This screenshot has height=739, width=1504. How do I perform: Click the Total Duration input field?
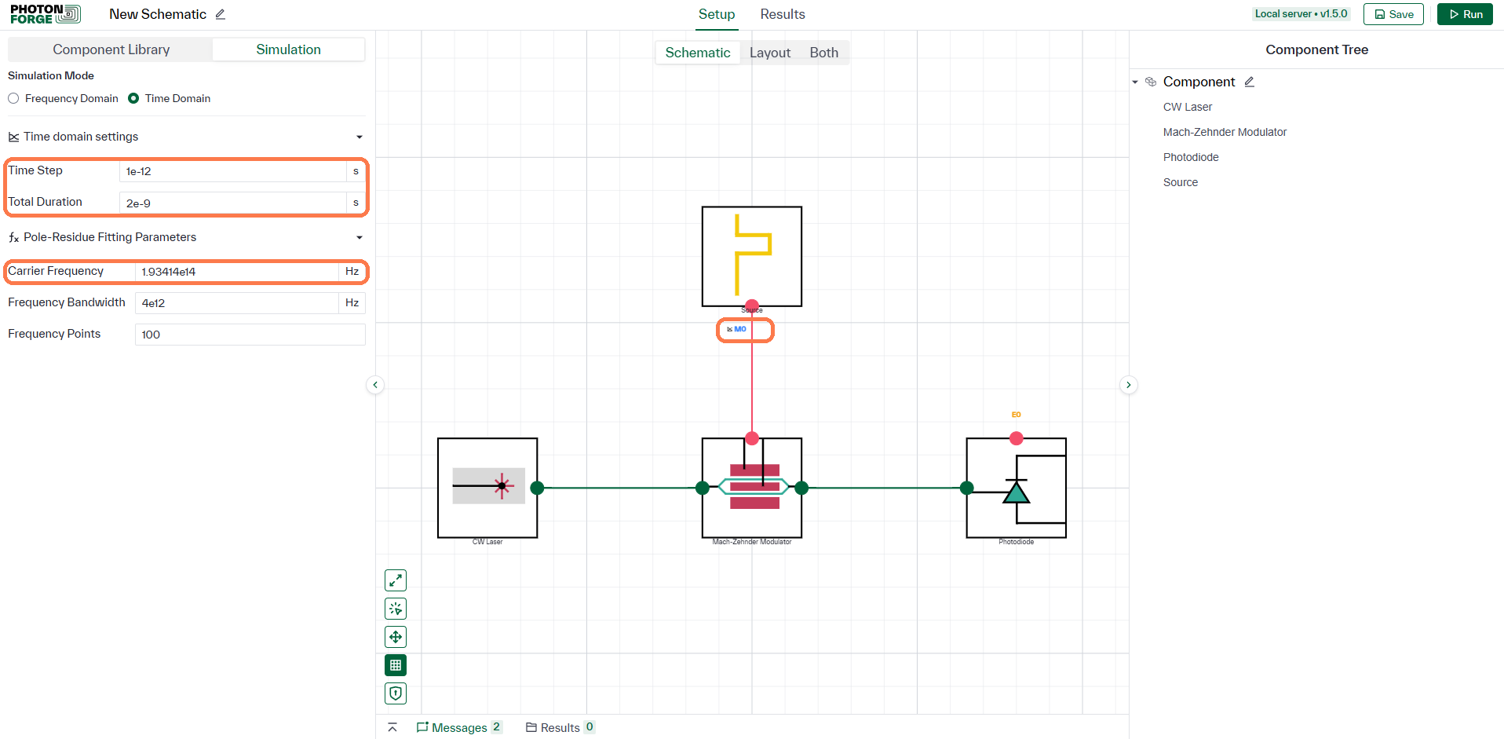pos(233,203)
